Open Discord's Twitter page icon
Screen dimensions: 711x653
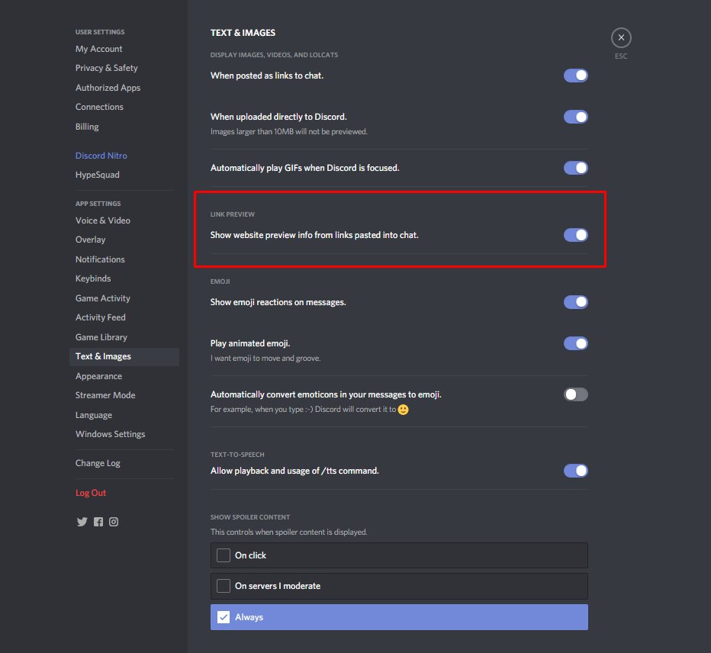pyautogui.click(x=82, y=522)
